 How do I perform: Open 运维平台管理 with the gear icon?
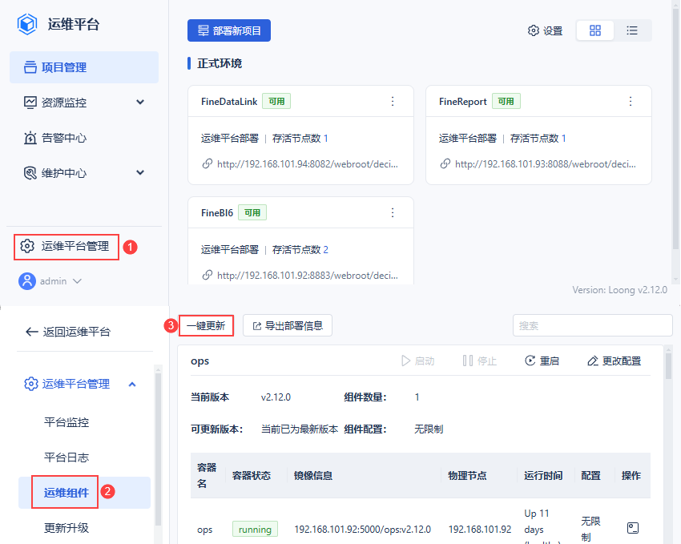[x=66, y=247]
